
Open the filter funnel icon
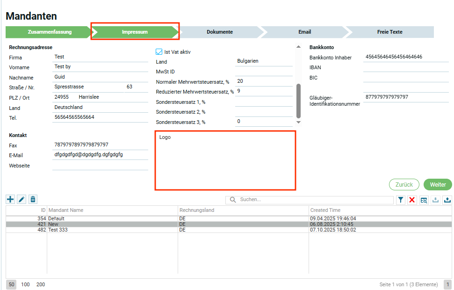tap(401, 200)
